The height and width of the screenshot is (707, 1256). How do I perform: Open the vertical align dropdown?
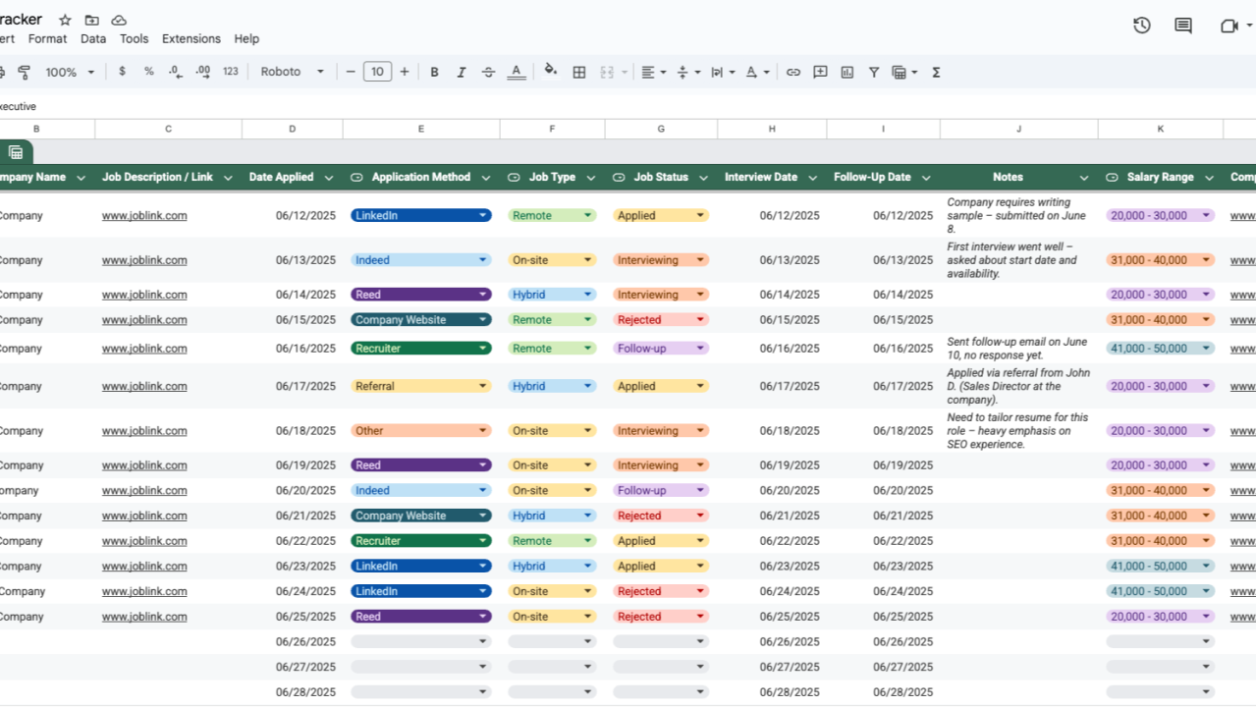click(x=688, y=72)
